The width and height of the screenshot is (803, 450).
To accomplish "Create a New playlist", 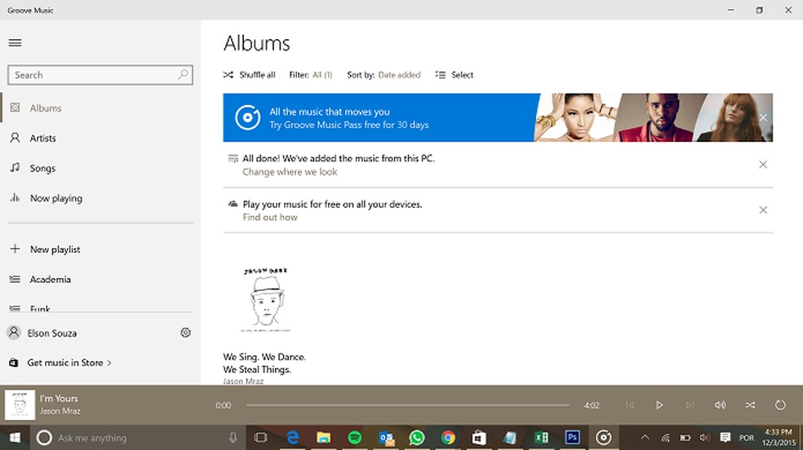I will coord(100,249).
